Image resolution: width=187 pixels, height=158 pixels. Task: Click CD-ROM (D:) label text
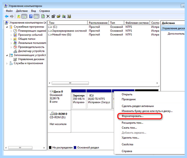[58, 117]
